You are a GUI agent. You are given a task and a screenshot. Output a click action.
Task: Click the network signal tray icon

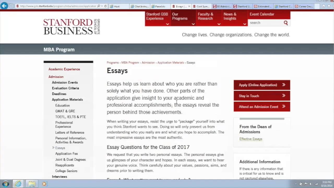click(316, 184)
